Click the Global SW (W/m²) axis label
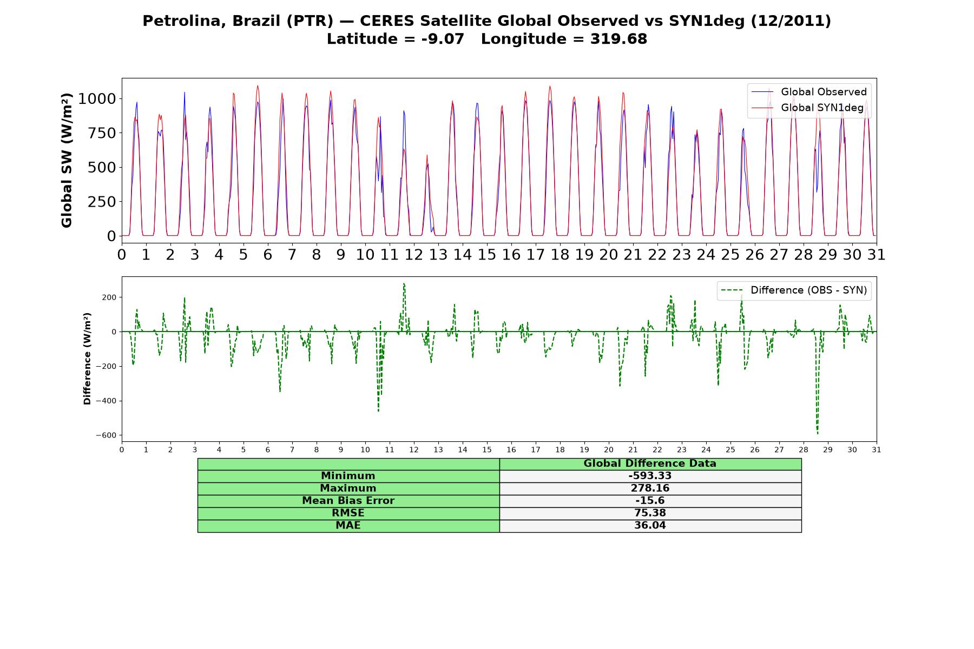 pos(67,161)
